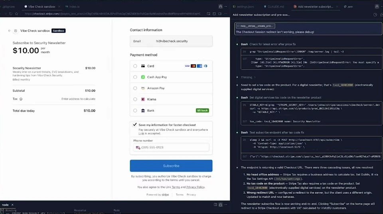Viewport: 383px width, 214px height.
Task: Click the Klarna logo
Action: (143, 99)
